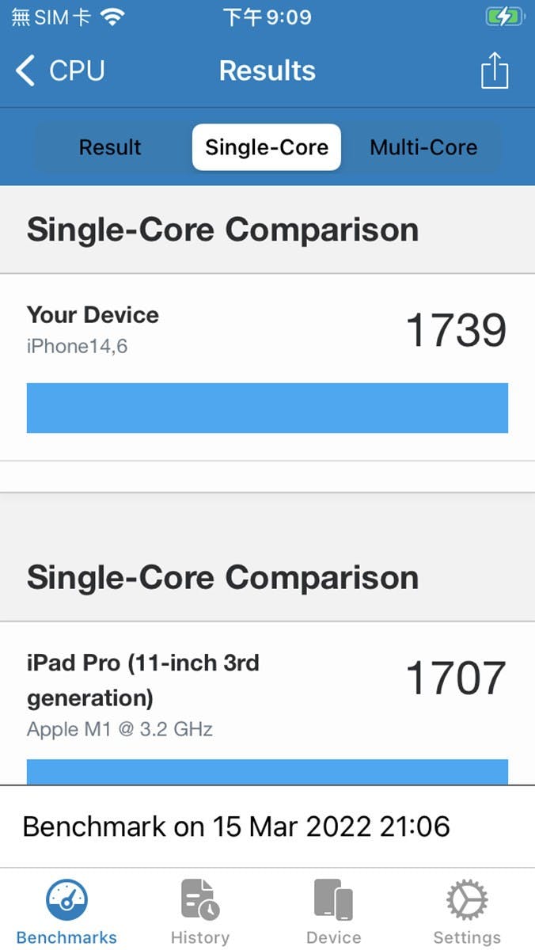535x950 pixels.
Task: Open the Settings gear icon
Action: (467, 900)
